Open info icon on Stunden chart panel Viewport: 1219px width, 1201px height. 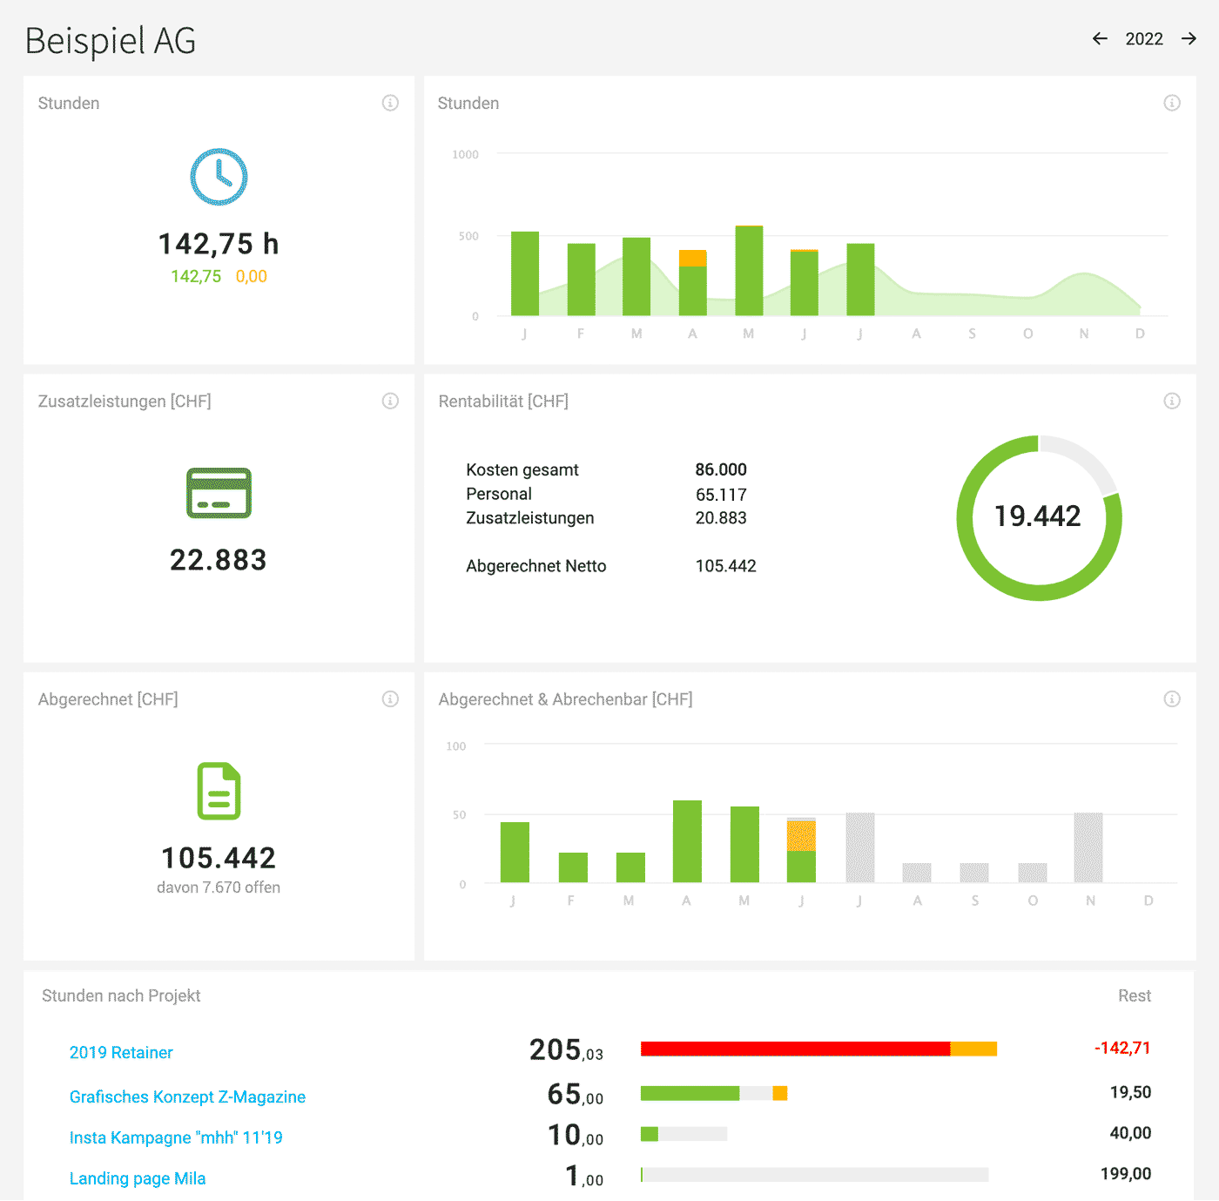(1172, 103)
